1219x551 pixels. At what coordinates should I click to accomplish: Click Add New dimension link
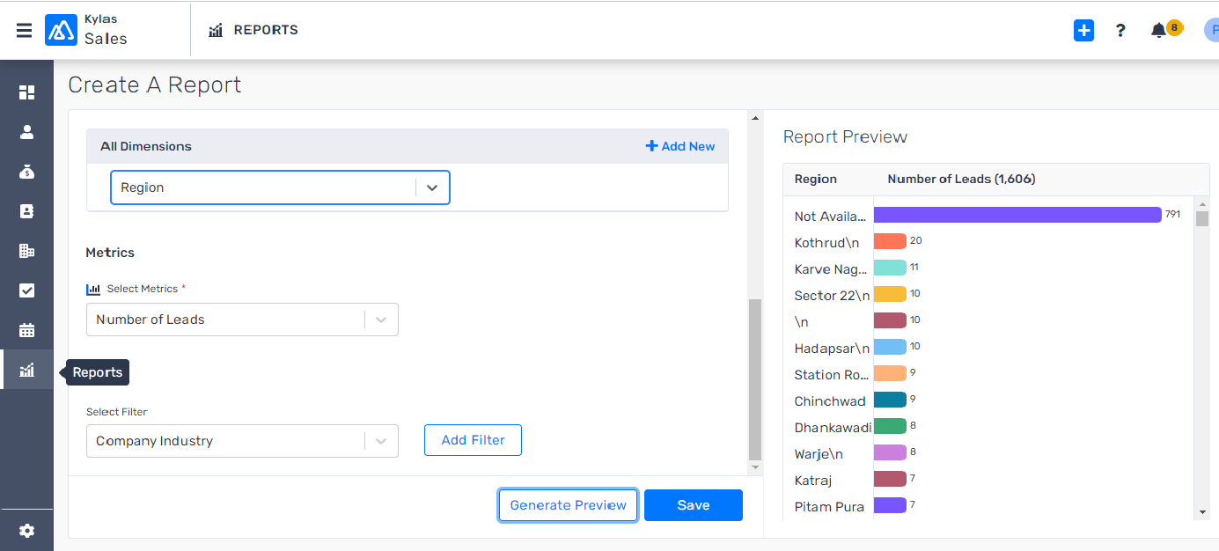click(679, 146)
